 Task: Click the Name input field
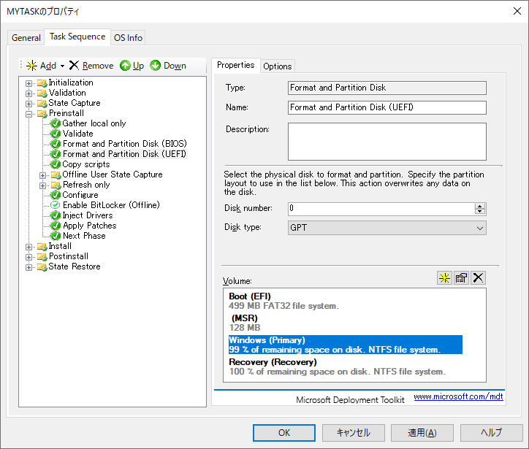click(387, 107)
